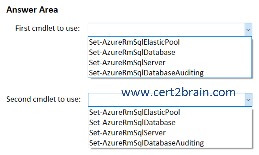
Task: Click the 'Answer Area' heading
Action: (32, 10)
